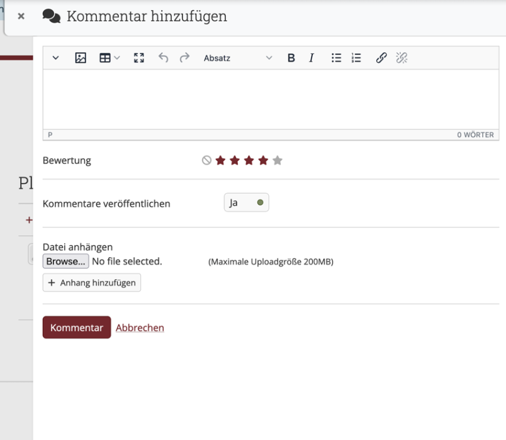
Task: Undo the last edit
Action: [x=164, y=58]
